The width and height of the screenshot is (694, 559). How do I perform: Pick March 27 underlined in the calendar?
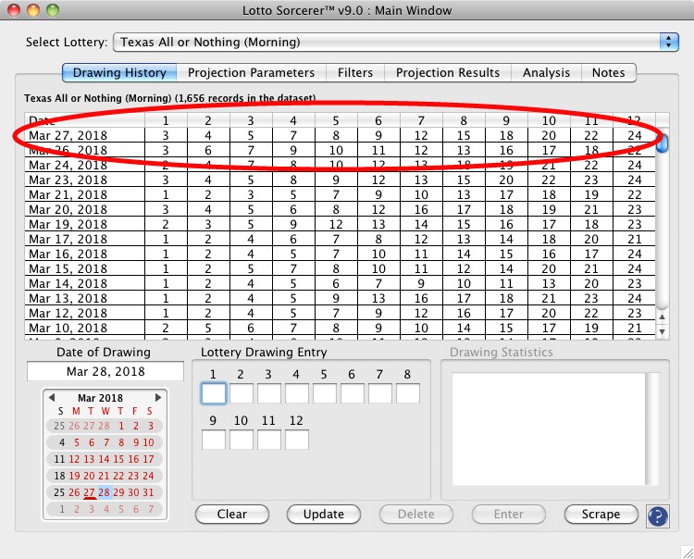[x=90, y=492]
